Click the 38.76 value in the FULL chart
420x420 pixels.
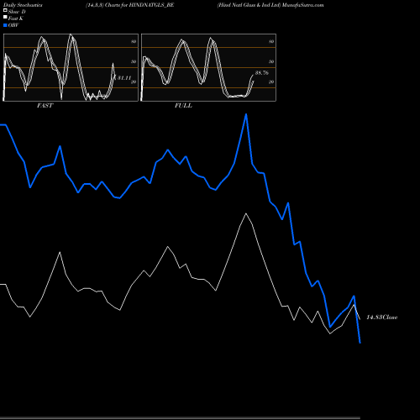tap(262, 73)
